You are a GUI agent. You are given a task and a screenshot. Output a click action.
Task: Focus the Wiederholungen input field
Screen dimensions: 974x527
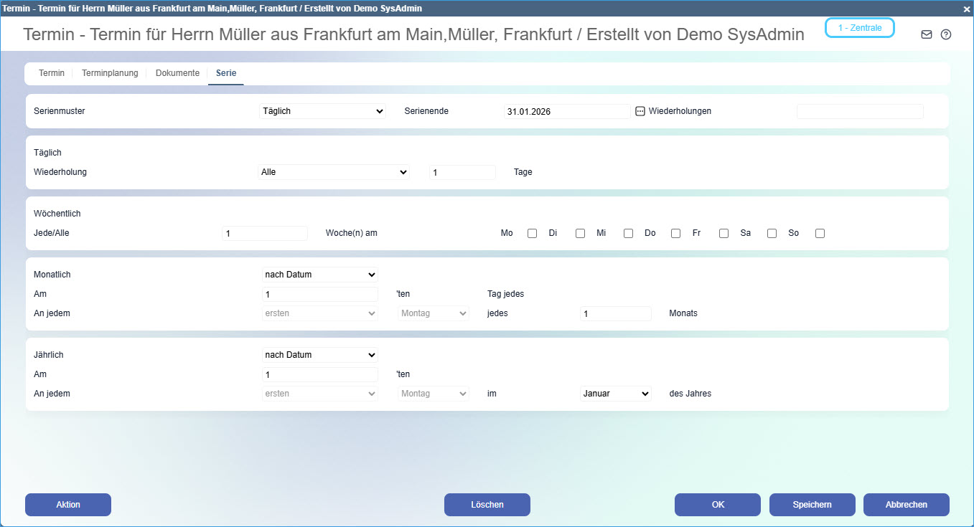pos(859,111)
